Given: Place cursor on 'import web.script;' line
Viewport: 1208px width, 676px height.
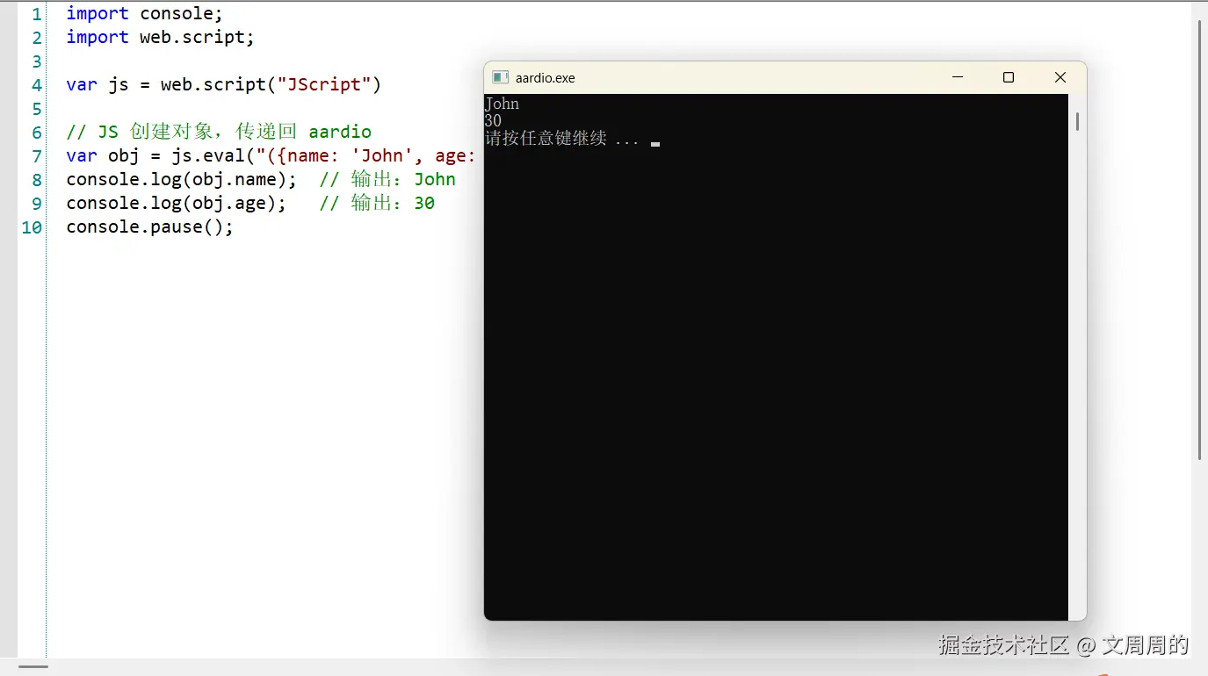Looking at the screenshot, I should (161, 38).
